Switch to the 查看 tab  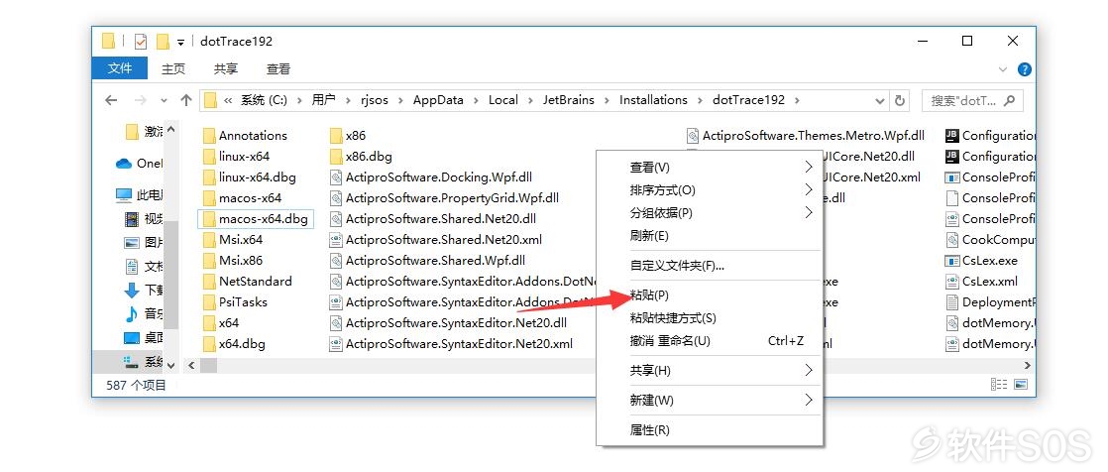278,68
